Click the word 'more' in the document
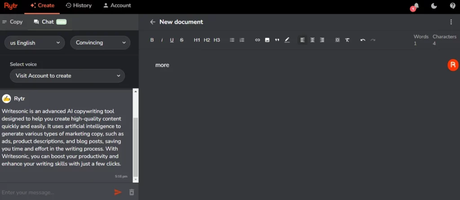 [x=162, y=65]
